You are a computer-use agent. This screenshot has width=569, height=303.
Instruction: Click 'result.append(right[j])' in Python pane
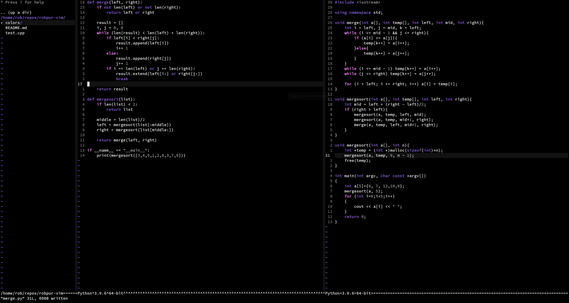click(x=144, y=59)
